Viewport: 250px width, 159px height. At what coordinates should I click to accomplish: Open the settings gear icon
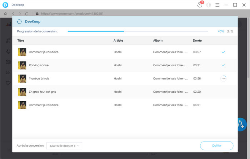[x=209, y=5]
